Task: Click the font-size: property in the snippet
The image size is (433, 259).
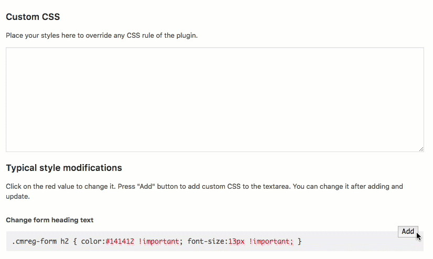Action: coord(208,242)
